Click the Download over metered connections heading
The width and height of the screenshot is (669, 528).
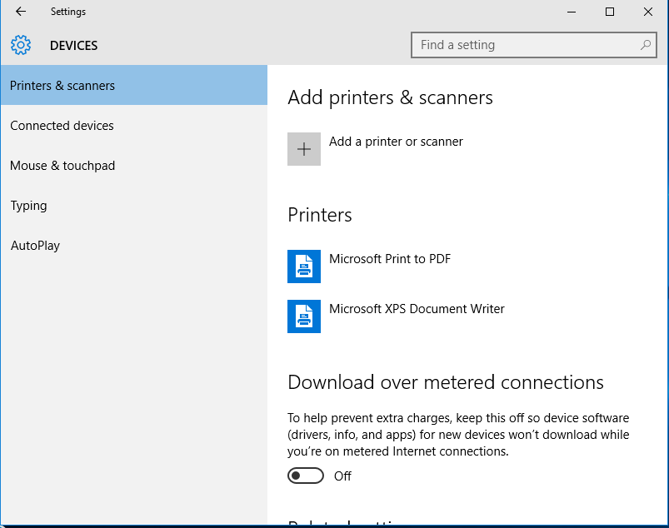tap(446, 382)
